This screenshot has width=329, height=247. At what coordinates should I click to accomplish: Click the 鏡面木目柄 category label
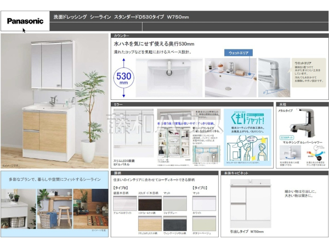[x=121, y=193]
